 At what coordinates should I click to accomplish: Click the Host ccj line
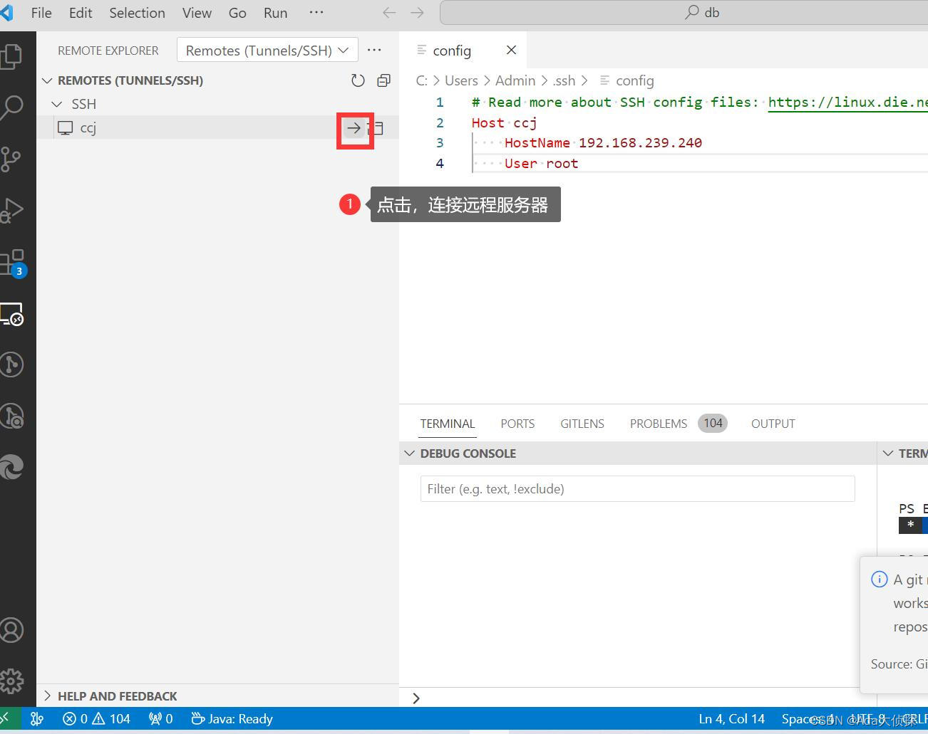pos(504,122)
